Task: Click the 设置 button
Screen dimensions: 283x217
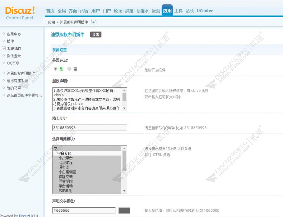Action: 96,35
